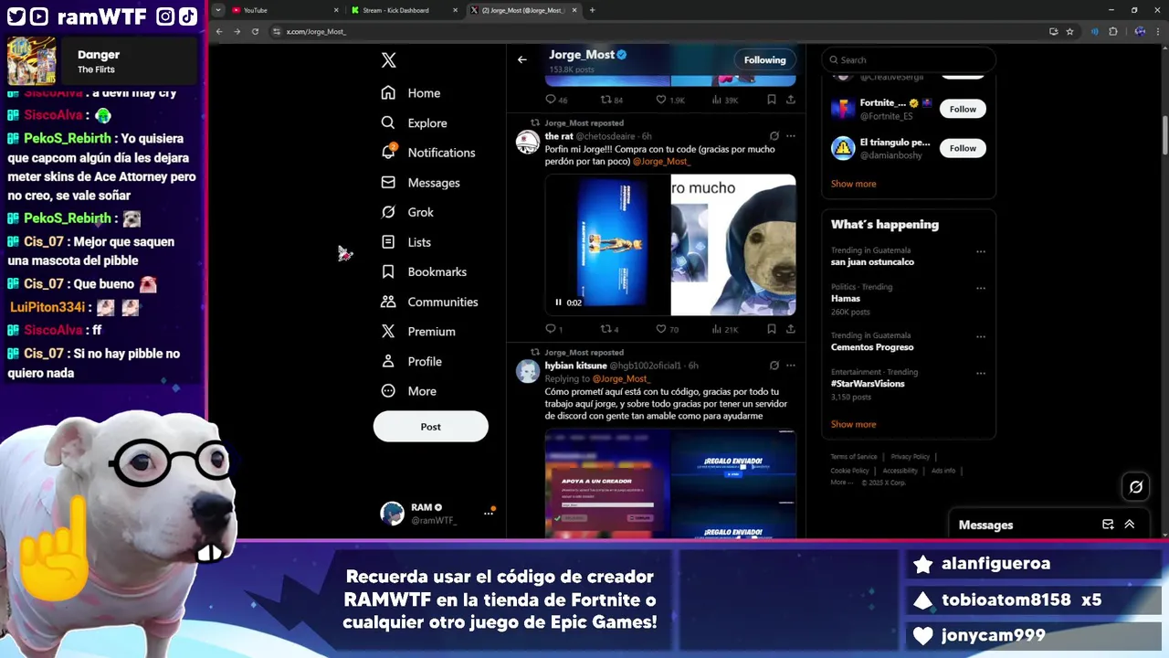Click the X logo in the sidebar
1169x658 pixels.
(x=388, y=60)
